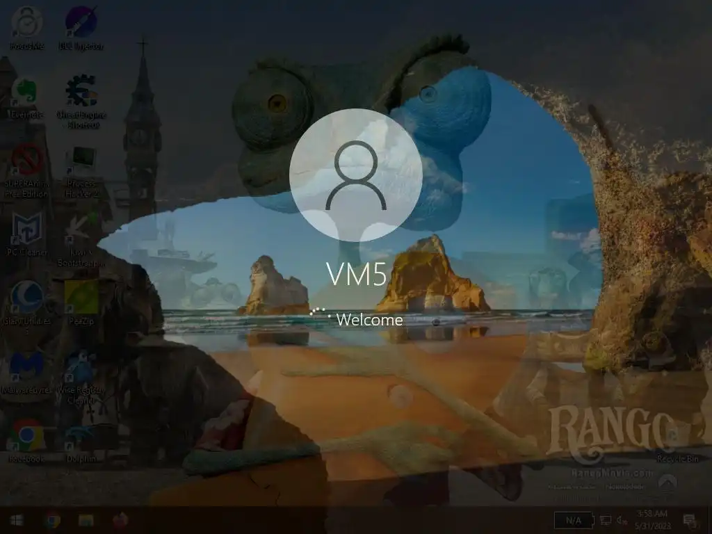This screenshot has width=712, height=534.
Task: Click the muted volume tray icon
Action: click(622, 520)
